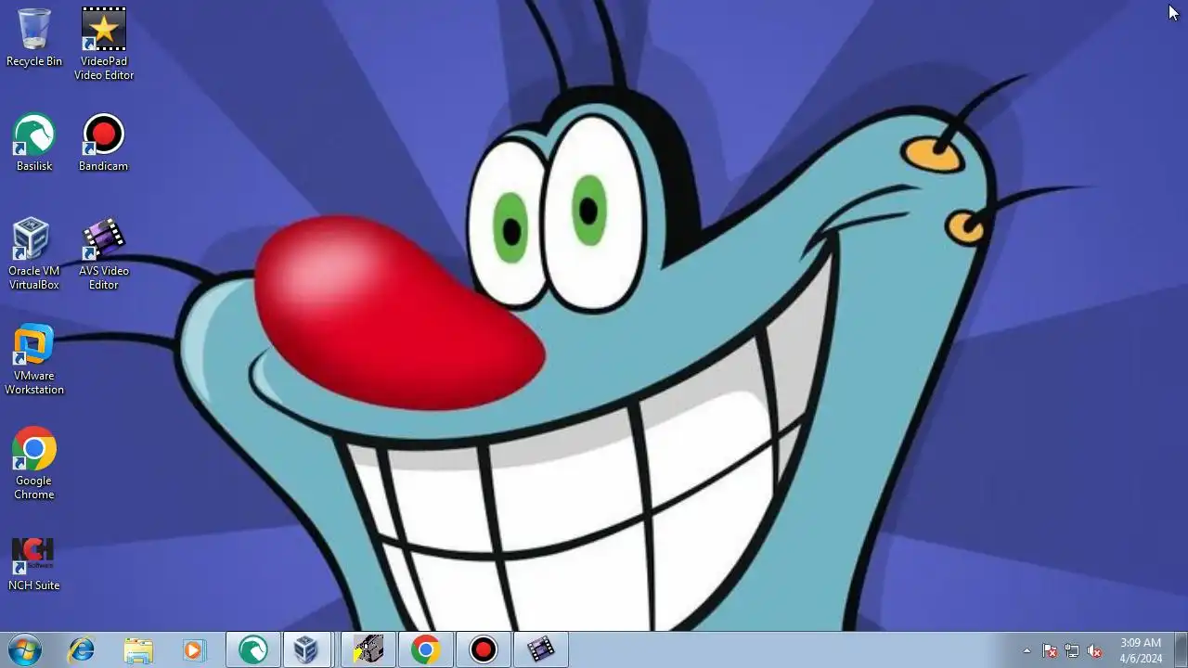
Task: Select AVS Video Editor desktop shortcut
Action: 103,254
